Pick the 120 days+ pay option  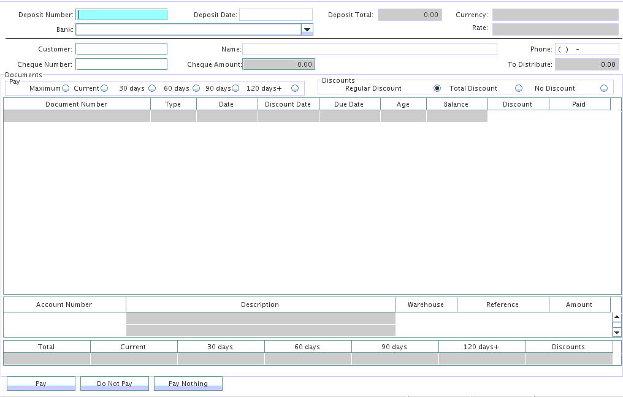[x=295, y=88]
